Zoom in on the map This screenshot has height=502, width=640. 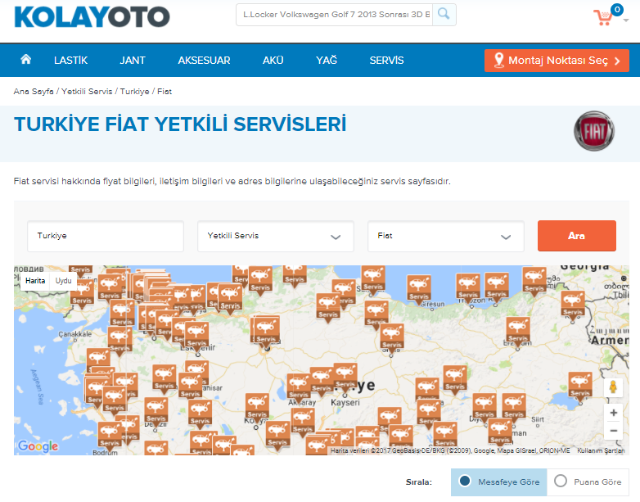pyautogui.click(x=613, y=413)
